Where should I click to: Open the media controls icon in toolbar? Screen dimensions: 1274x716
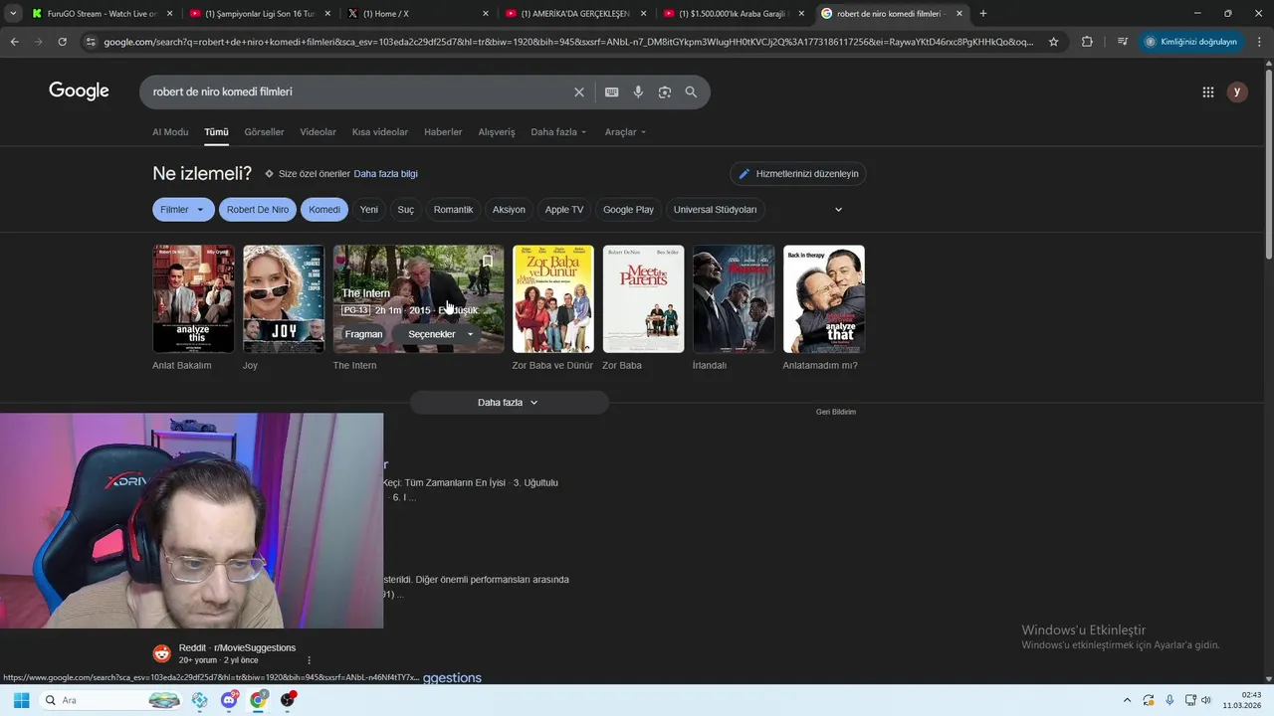tap(1122, 42)
